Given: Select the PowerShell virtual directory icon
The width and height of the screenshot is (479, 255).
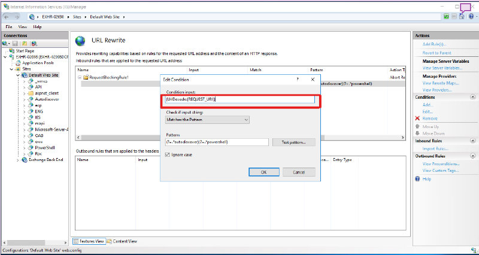Looking at the screenshot, I should pyautogui.click(x=31, y=147).
